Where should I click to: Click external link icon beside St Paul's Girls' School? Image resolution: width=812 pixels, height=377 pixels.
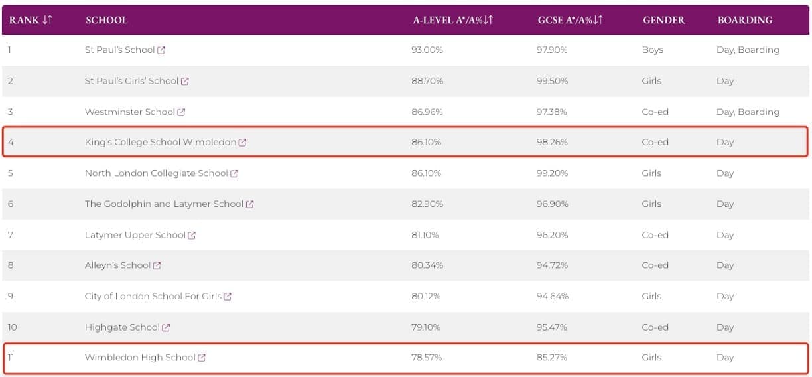185,81
